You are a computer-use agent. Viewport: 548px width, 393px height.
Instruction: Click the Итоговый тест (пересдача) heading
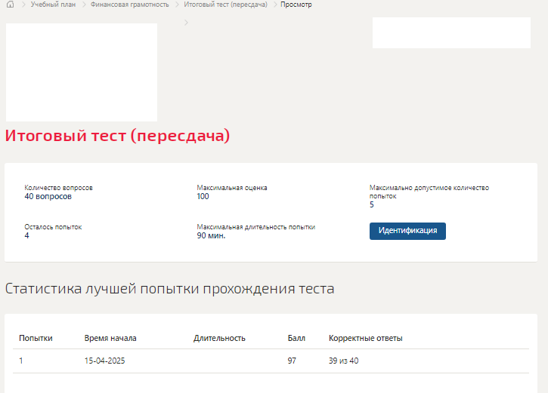117,136
